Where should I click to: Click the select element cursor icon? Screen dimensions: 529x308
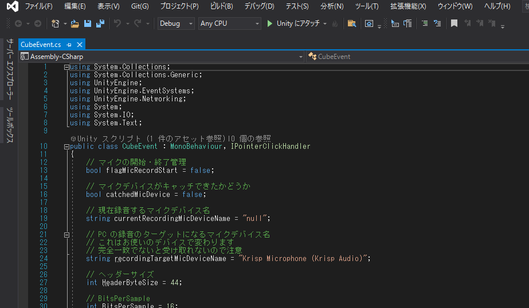tap(395, 23)
